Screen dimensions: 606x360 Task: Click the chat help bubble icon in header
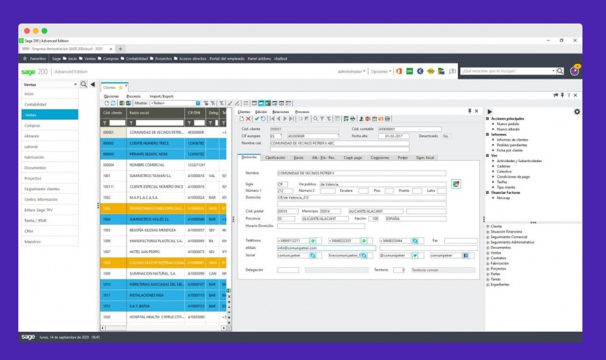[x=452, y=71]
